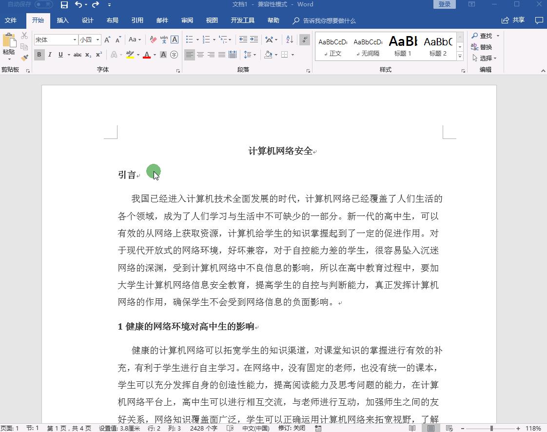Toggle italic formatting
Viewport: 547px width, 432px height.
[49, 55]
